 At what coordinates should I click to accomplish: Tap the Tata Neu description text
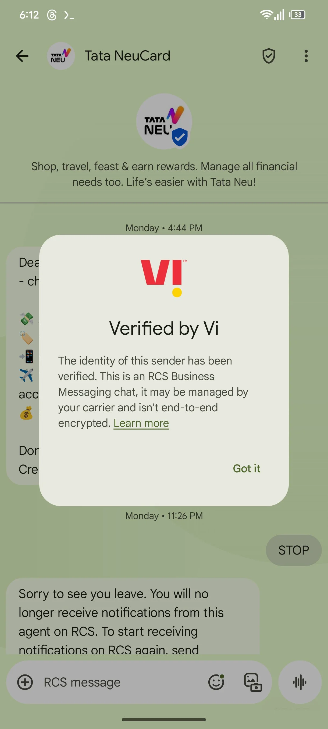click(x=164, y=174)
